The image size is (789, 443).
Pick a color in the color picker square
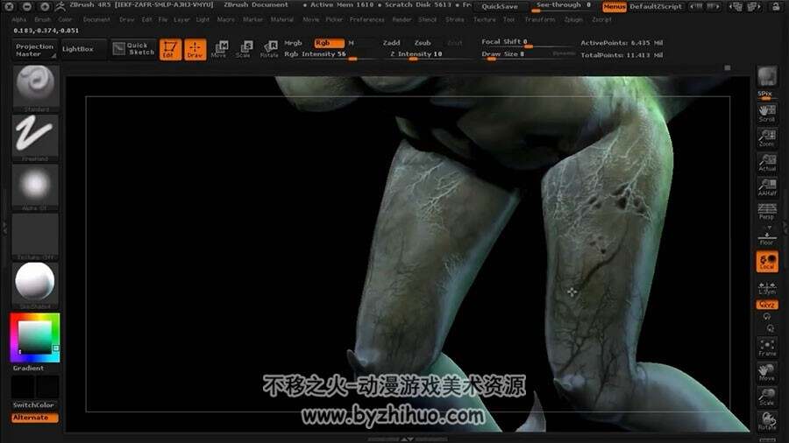35,338
